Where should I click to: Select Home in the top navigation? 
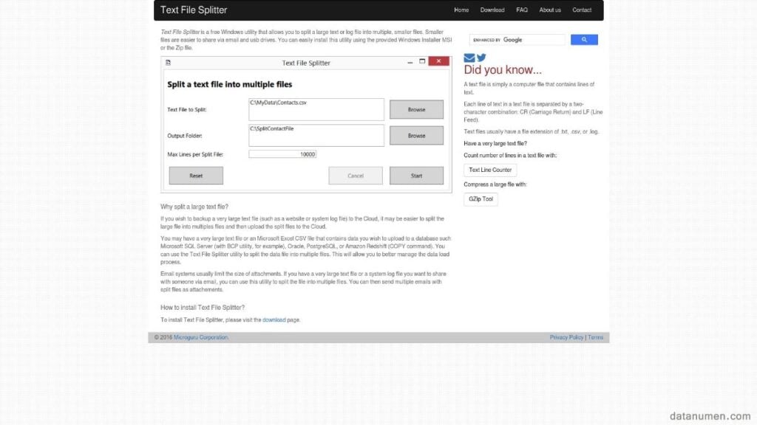point(461,10)
